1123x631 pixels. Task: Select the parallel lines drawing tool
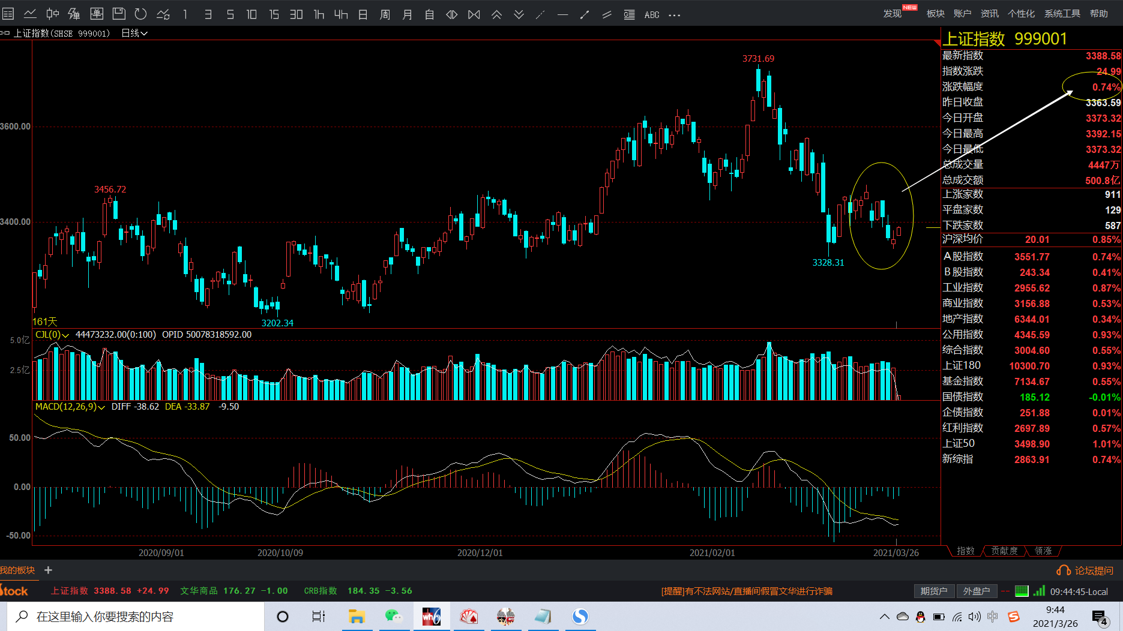[x=607, y=14]
